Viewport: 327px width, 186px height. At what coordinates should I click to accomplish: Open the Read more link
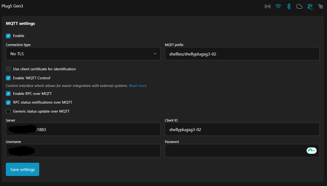point(138,86)
